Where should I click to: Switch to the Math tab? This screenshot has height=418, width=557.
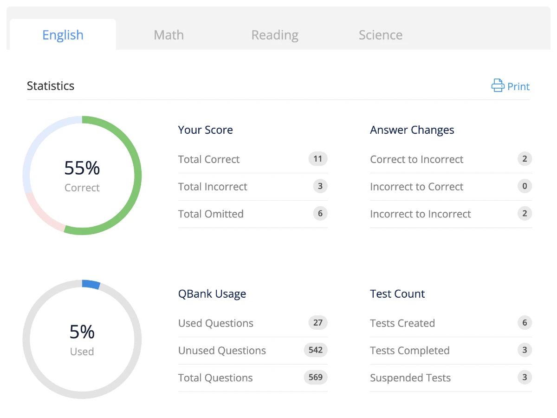[x=168, y=35]
